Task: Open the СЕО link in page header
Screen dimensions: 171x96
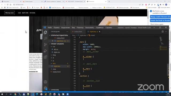Action: click(x=20, y=13)
